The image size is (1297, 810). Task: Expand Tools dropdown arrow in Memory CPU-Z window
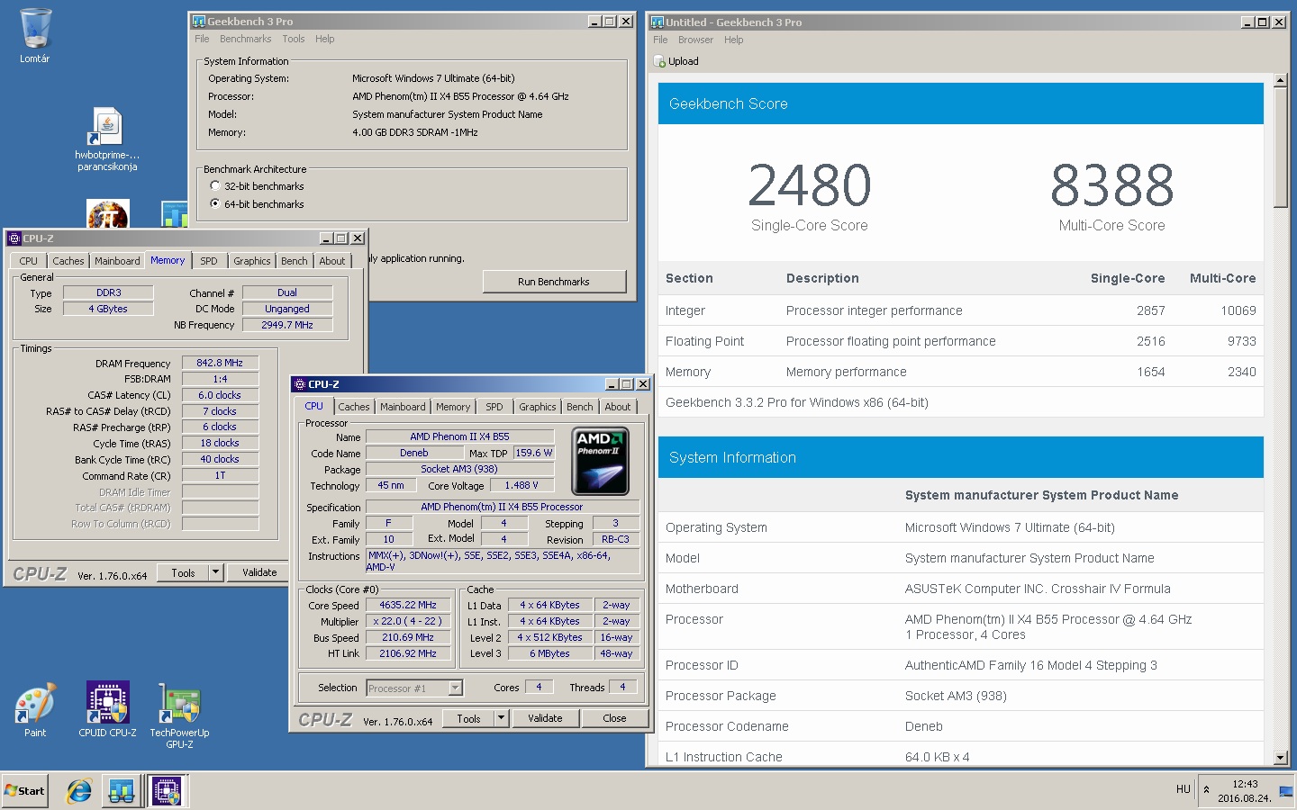pos(215,572)
